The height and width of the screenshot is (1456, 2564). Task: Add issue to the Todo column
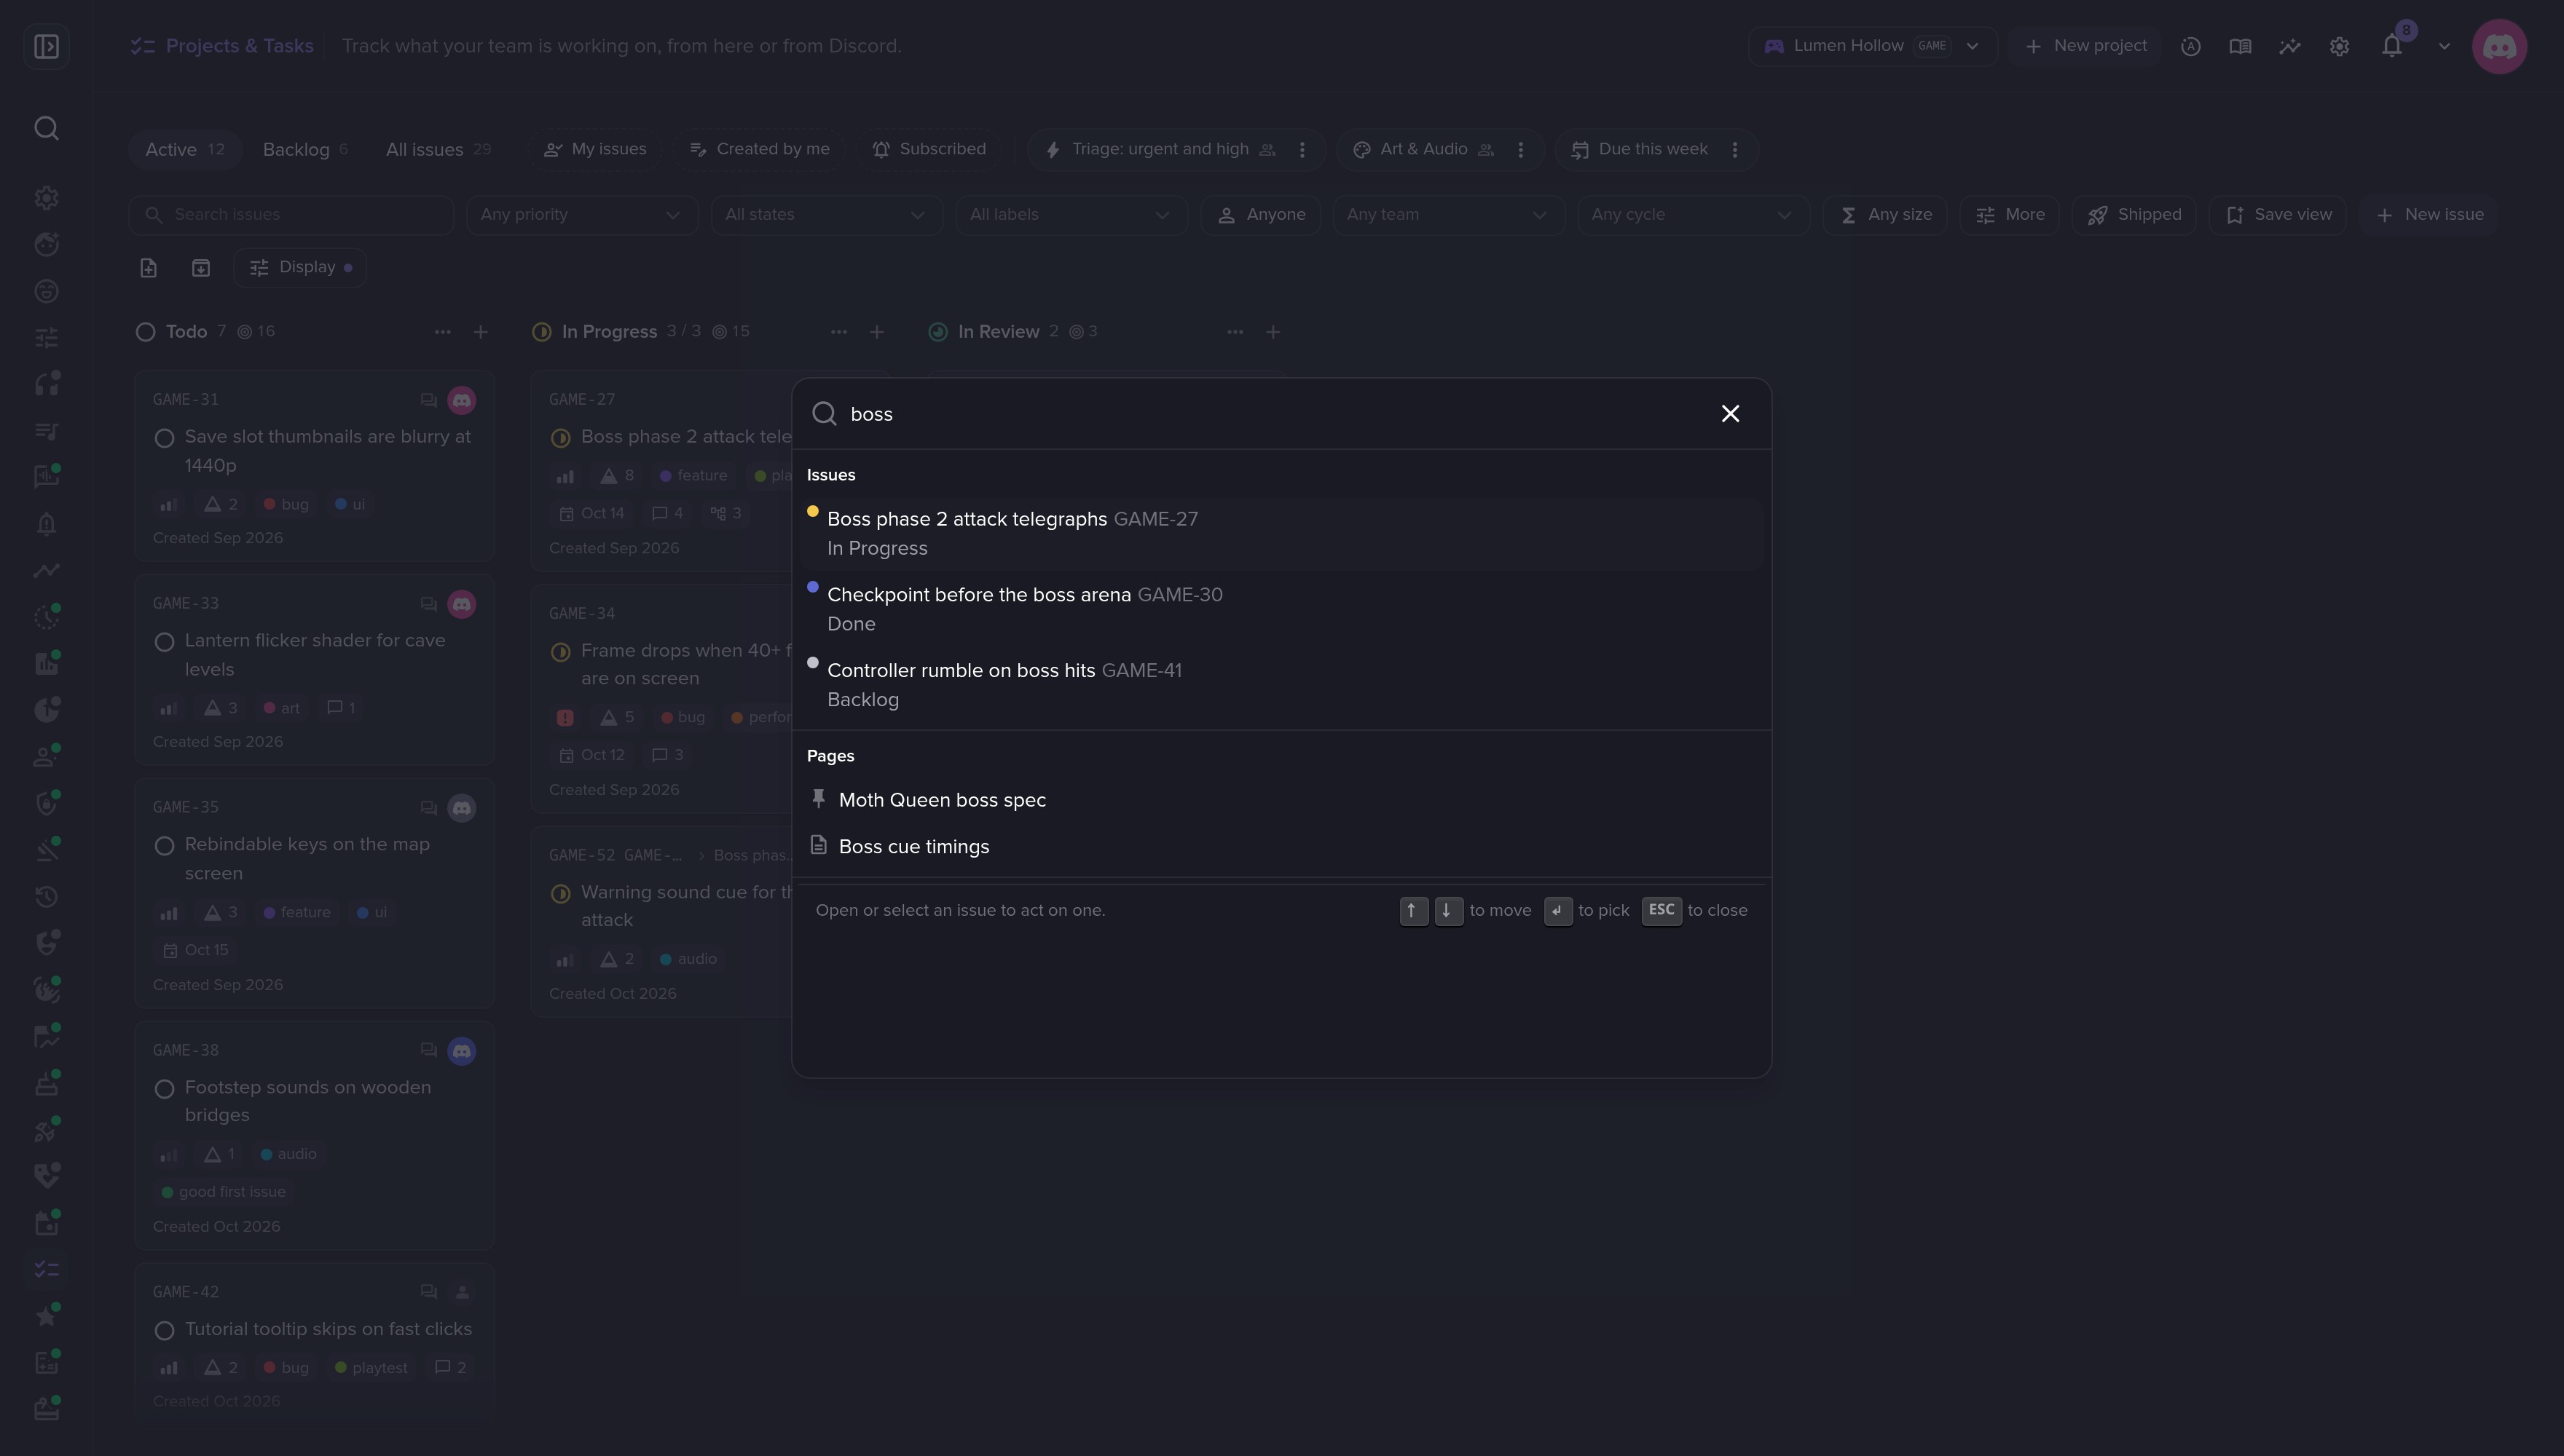click(x=480, y=332)
